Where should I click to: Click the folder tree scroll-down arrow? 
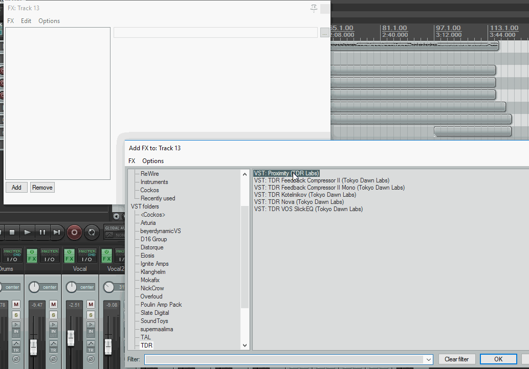coord(245,345)
